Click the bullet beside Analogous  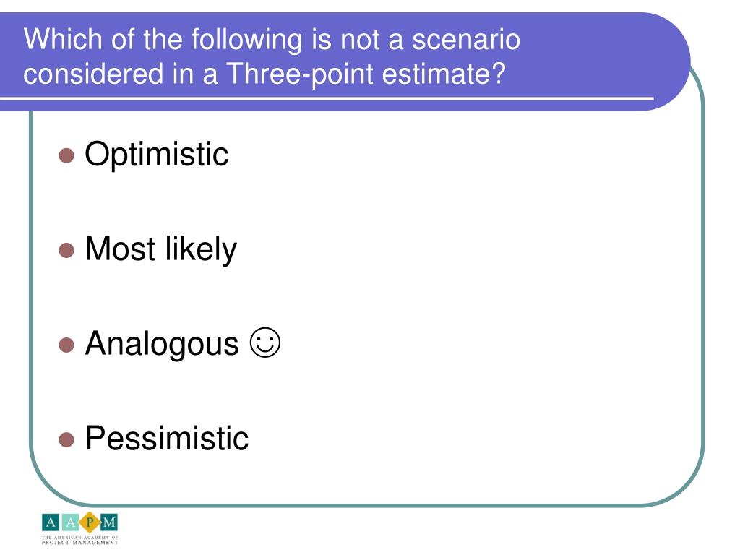[66, 345]
